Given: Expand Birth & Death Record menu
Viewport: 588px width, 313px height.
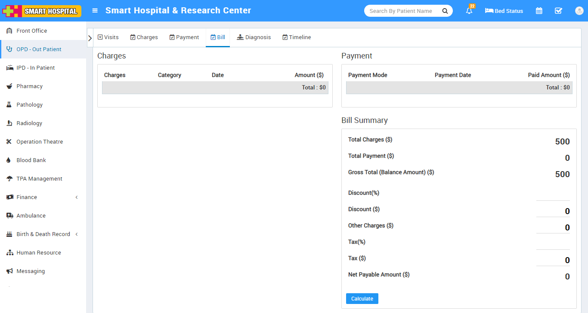Looking at the screenshot, I should (43, 234).
